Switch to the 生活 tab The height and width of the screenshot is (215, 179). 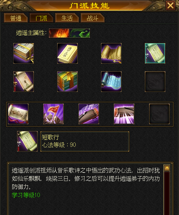click(x=67, y=18)
